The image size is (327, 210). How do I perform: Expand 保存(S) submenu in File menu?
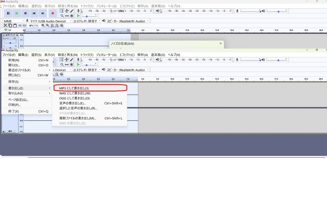27,82
